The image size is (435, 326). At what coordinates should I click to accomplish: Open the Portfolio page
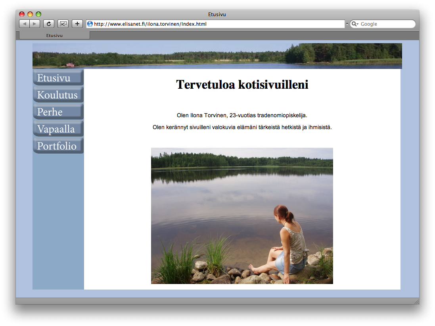point(58,146)
